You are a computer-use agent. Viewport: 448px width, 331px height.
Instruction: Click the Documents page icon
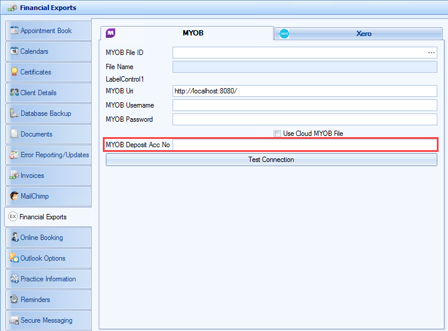click(x=14, y=134)
